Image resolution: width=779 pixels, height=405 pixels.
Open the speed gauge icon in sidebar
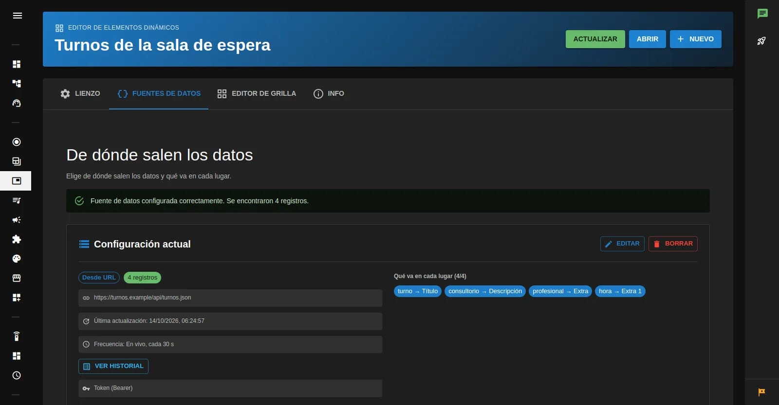[x=17, y=103]
